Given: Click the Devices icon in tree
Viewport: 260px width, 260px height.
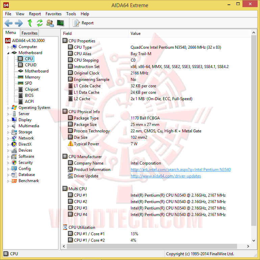Looking at the screenshot, I should pyautogui.click(x=14, y=150).
